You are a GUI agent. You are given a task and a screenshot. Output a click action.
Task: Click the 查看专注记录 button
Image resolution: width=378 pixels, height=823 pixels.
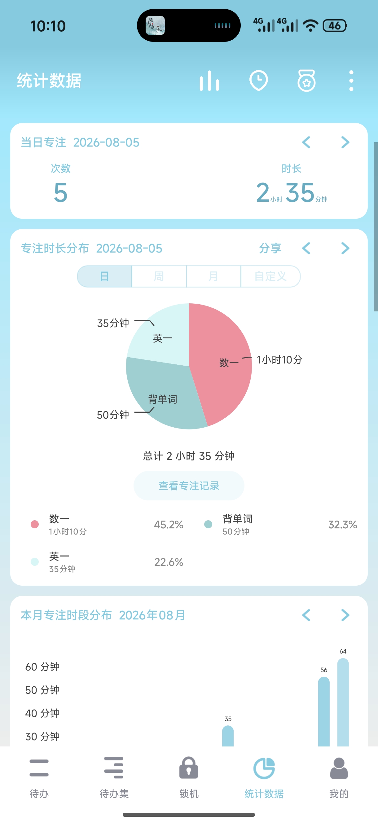(189, 486)
